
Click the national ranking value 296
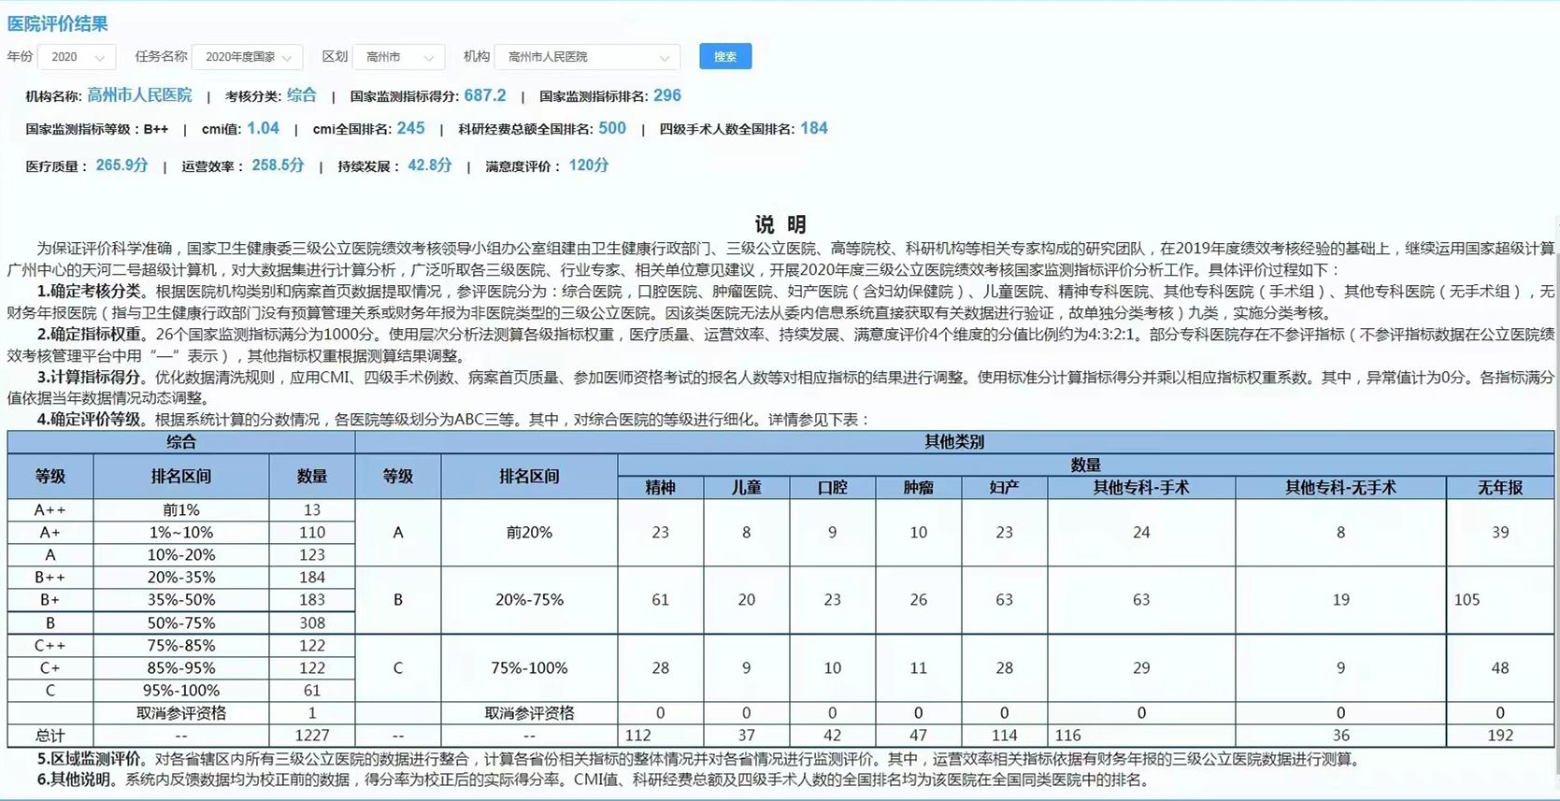667,95
